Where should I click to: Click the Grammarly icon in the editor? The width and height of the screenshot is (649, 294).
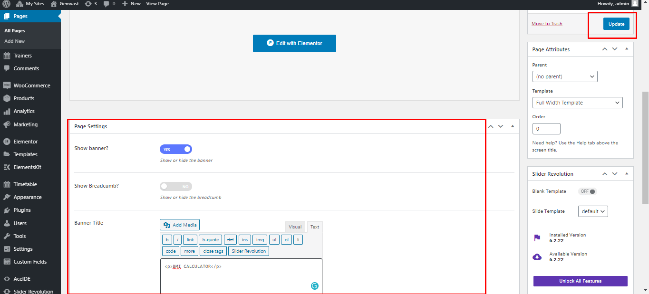pyautogui.click(x=314, y=285)
